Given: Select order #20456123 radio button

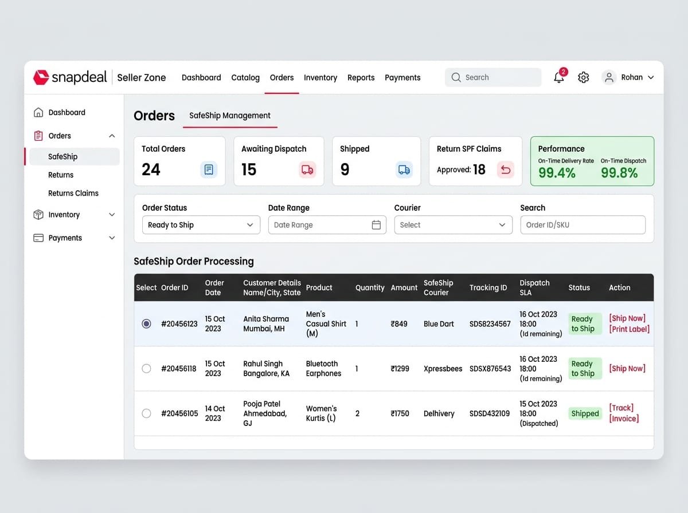Looking at the screenshot, I should [x=146, y=323].
